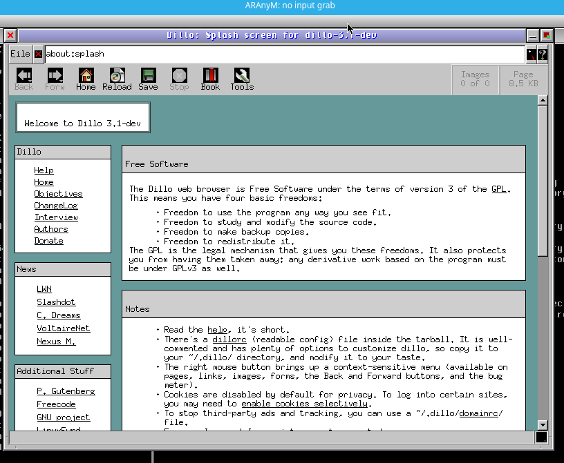
Task: Follow 'enable cookies selectively' link
Action: pos(304,404)
